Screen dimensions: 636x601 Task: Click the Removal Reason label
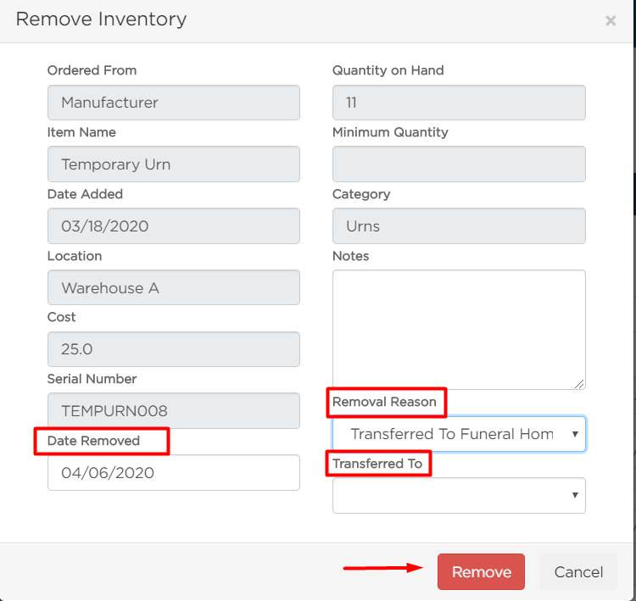pos(384,402)
